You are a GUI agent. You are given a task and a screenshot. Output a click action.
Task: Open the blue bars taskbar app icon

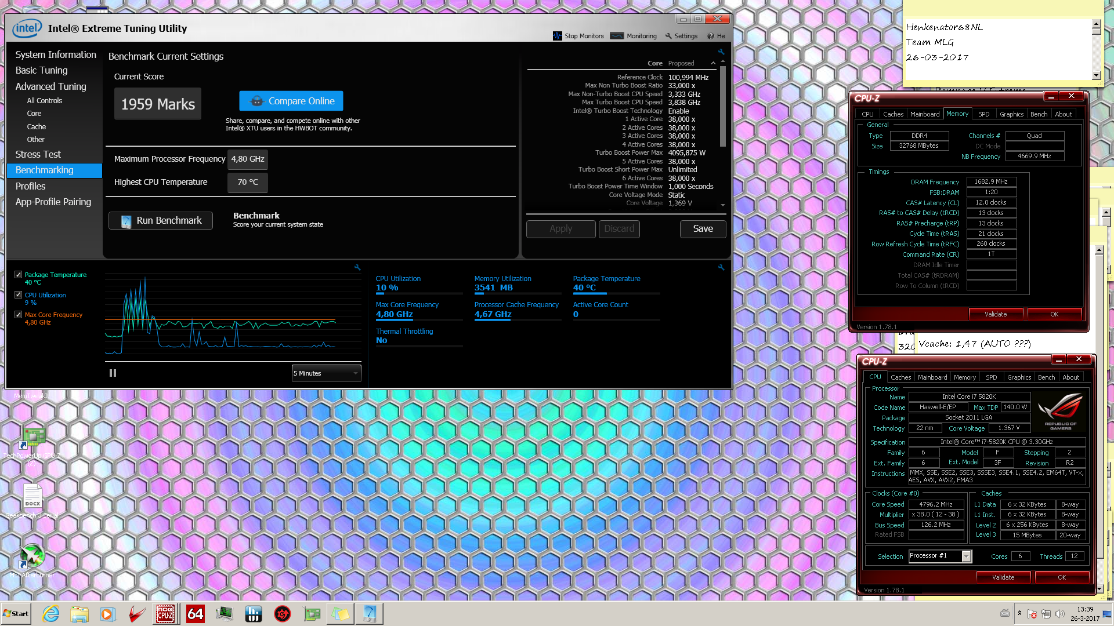(253, 614)
